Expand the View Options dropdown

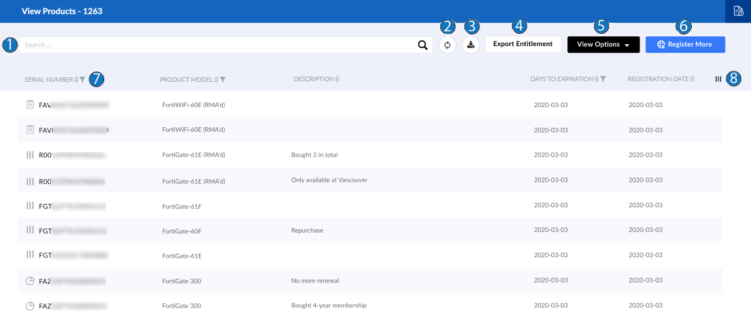click(x=604, y=44)
